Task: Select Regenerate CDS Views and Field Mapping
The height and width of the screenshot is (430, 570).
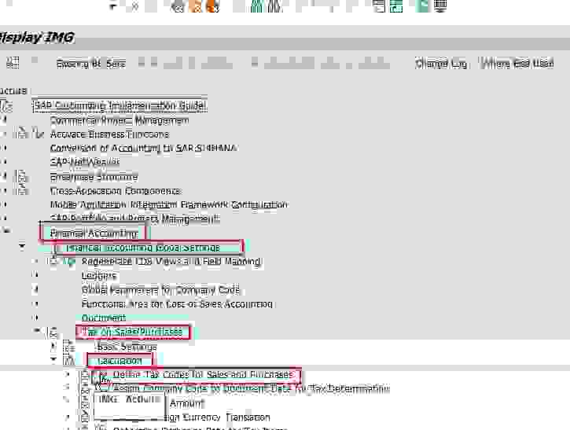Action: (171, 261)
